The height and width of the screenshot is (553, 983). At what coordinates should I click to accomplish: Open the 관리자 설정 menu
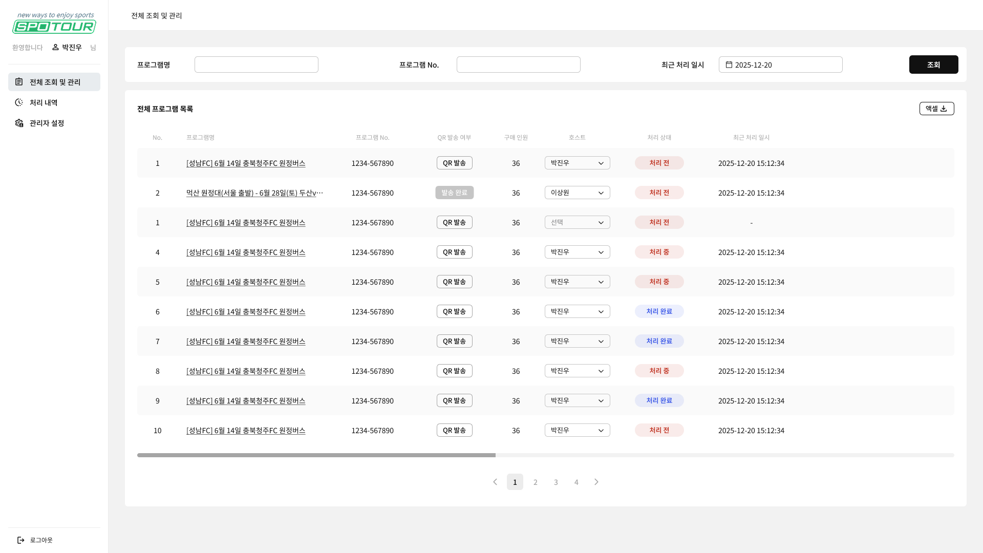pos(47,123)
